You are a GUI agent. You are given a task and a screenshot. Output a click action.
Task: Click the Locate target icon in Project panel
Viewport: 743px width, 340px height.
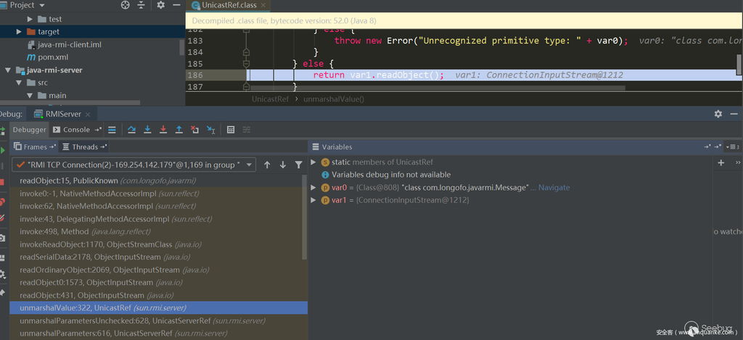(x=125, y=5)
